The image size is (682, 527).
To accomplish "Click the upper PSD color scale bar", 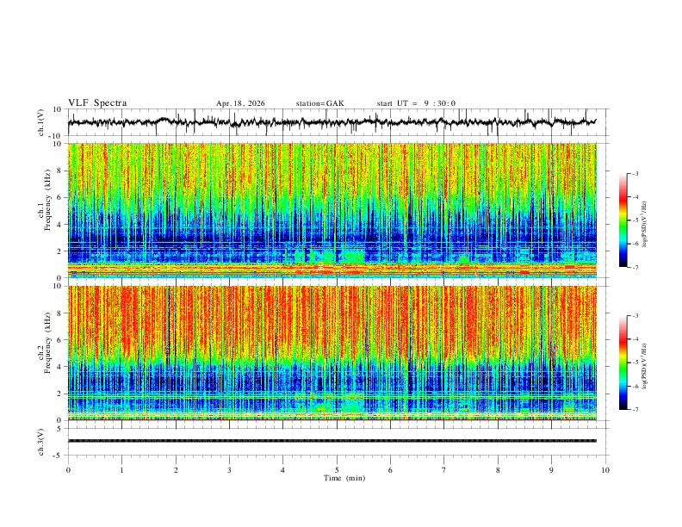I will 623,220.
